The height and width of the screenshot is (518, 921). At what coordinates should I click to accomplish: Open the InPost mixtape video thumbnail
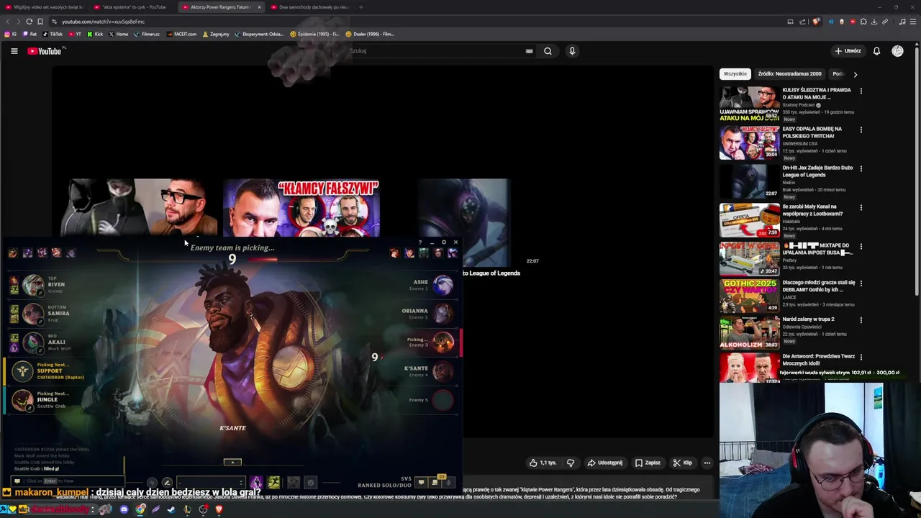coord(749,258)
